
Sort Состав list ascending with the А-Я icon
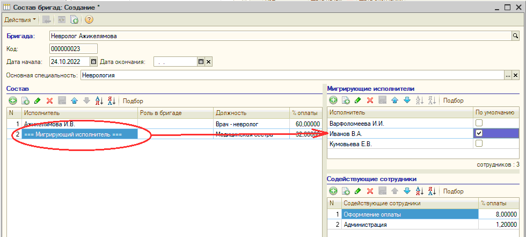pos(99,100)
